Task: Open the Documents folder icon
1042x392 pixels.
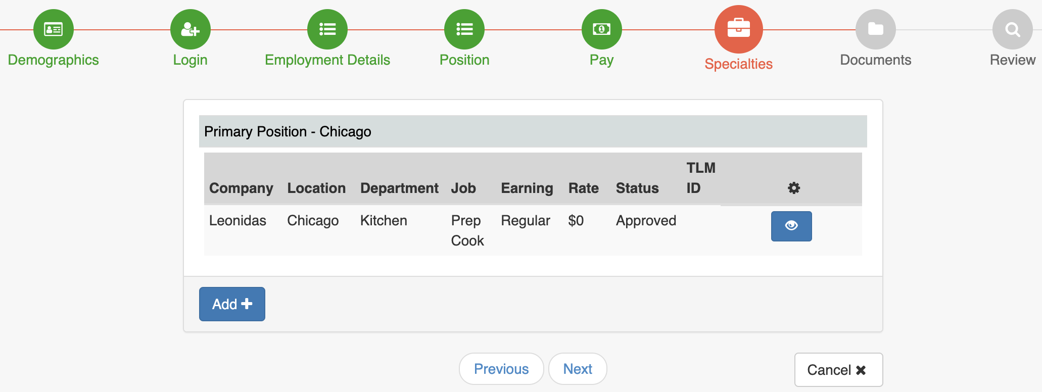Action: pos(875,29)
